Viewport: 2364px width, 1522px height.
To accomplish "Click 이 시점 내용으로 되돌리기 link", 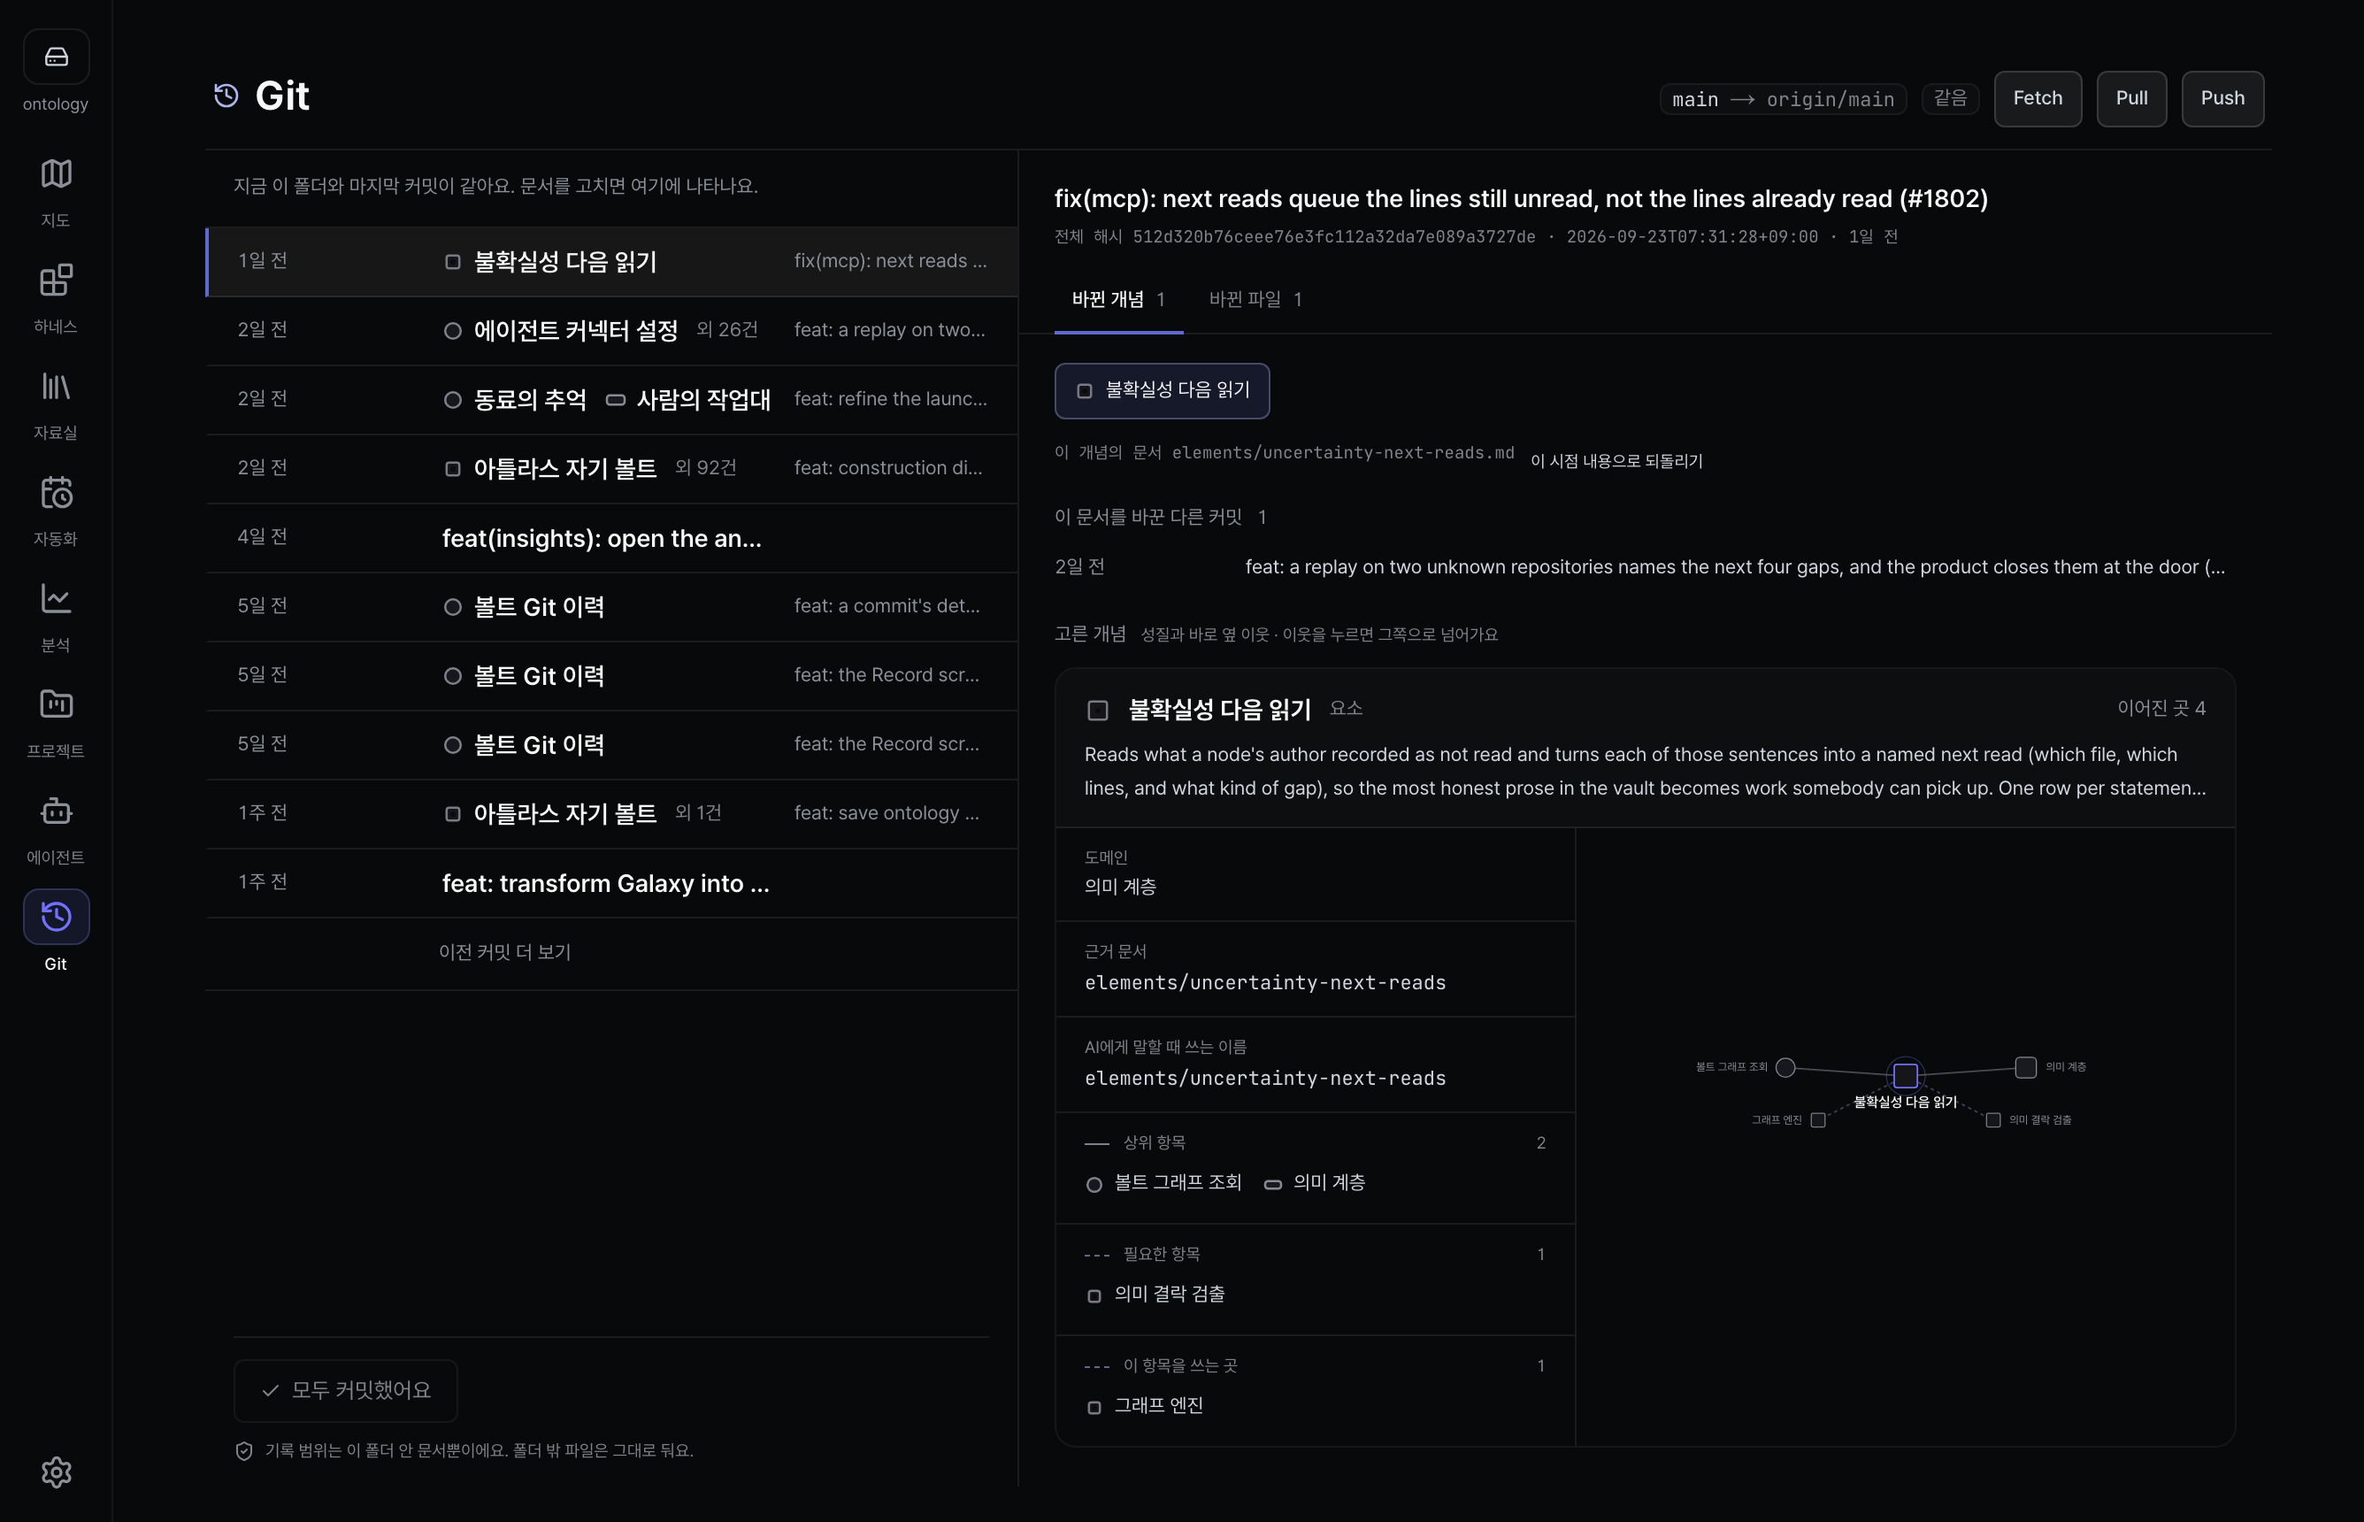I will (1616, 462).
